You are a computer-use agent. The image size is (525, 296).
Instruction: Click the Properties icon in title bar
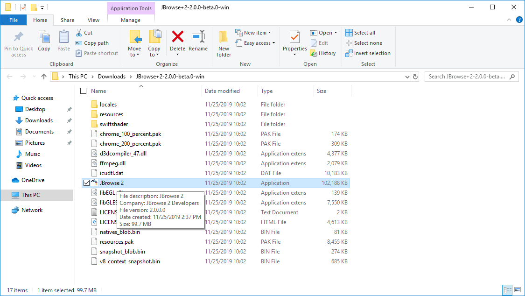point(23,7)
